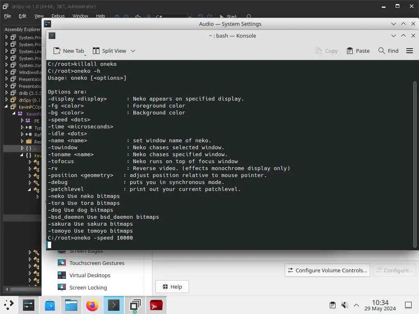Image resolution: width=419 pixels, height=314 pixels.
Task: Open Screen Locking settings
Action: 88,287
